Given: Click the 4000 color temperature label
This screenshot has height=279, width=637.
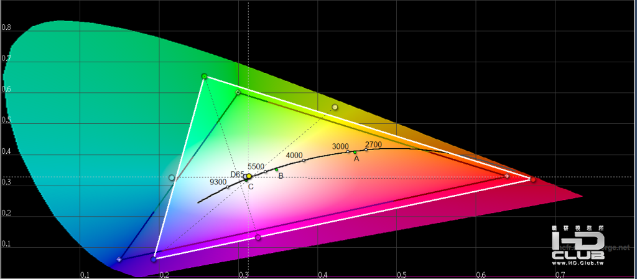Looking at the screenshot, I should click(x=294, y=155).
